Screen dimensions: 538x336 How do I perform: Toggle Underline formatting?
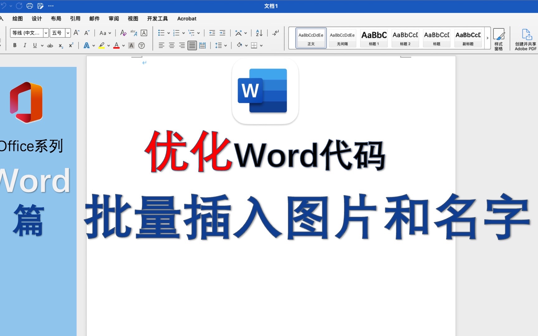35,45
